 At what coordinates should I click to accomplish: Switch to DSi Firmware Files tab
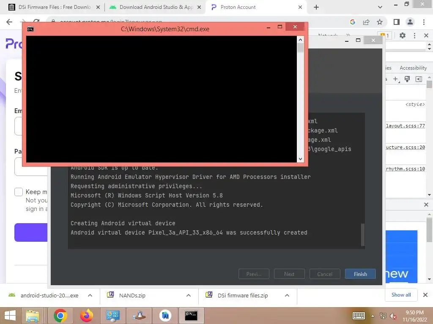55,7
